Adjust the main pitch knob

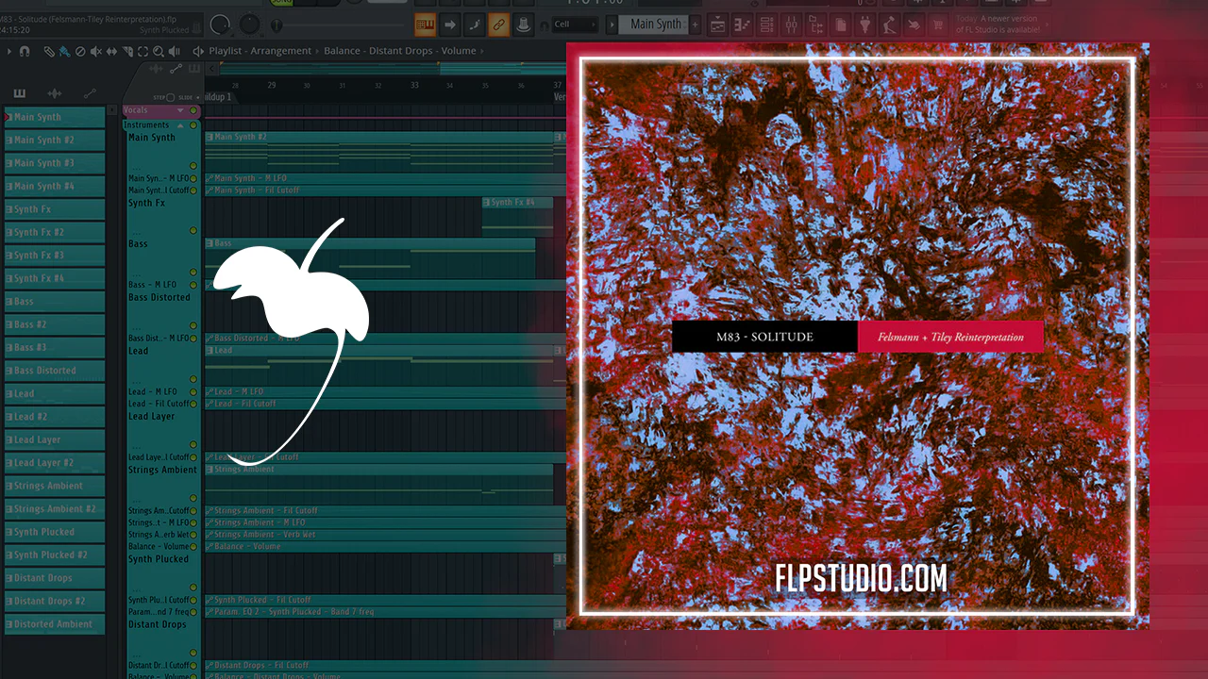[x=250, y=25]
